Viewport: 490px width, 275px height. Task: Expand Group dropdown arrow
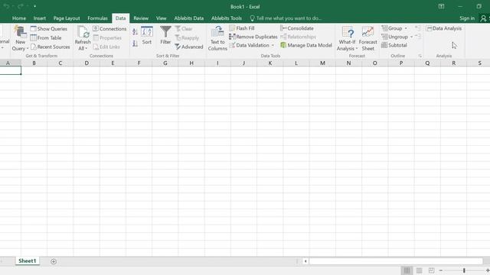(x=406, y=28)
